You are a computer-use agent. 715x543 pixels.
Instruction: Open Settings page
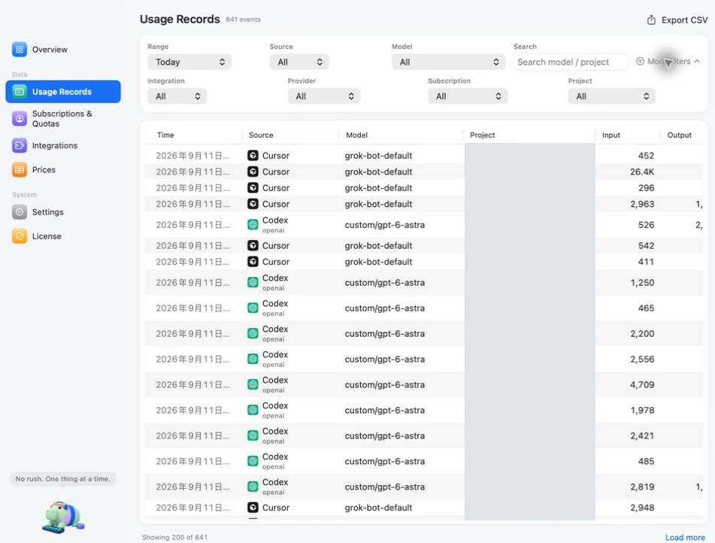click(63, 212)
